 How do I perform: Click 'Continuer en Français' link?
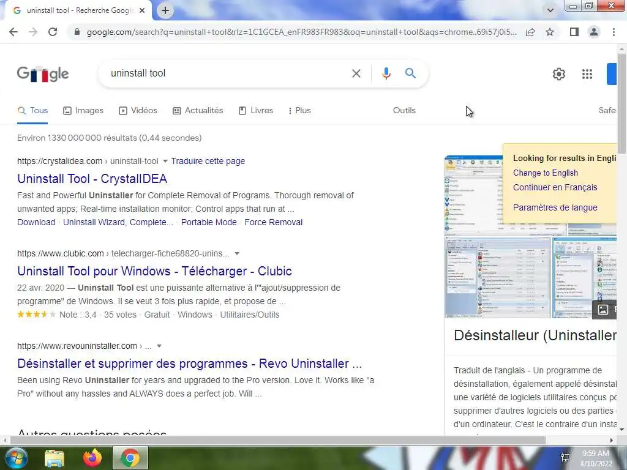click(x=555, y=187)
